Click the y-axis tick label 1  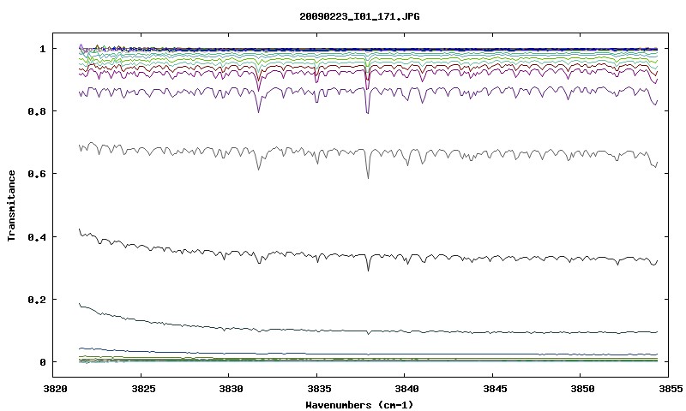tap(42, 49)
